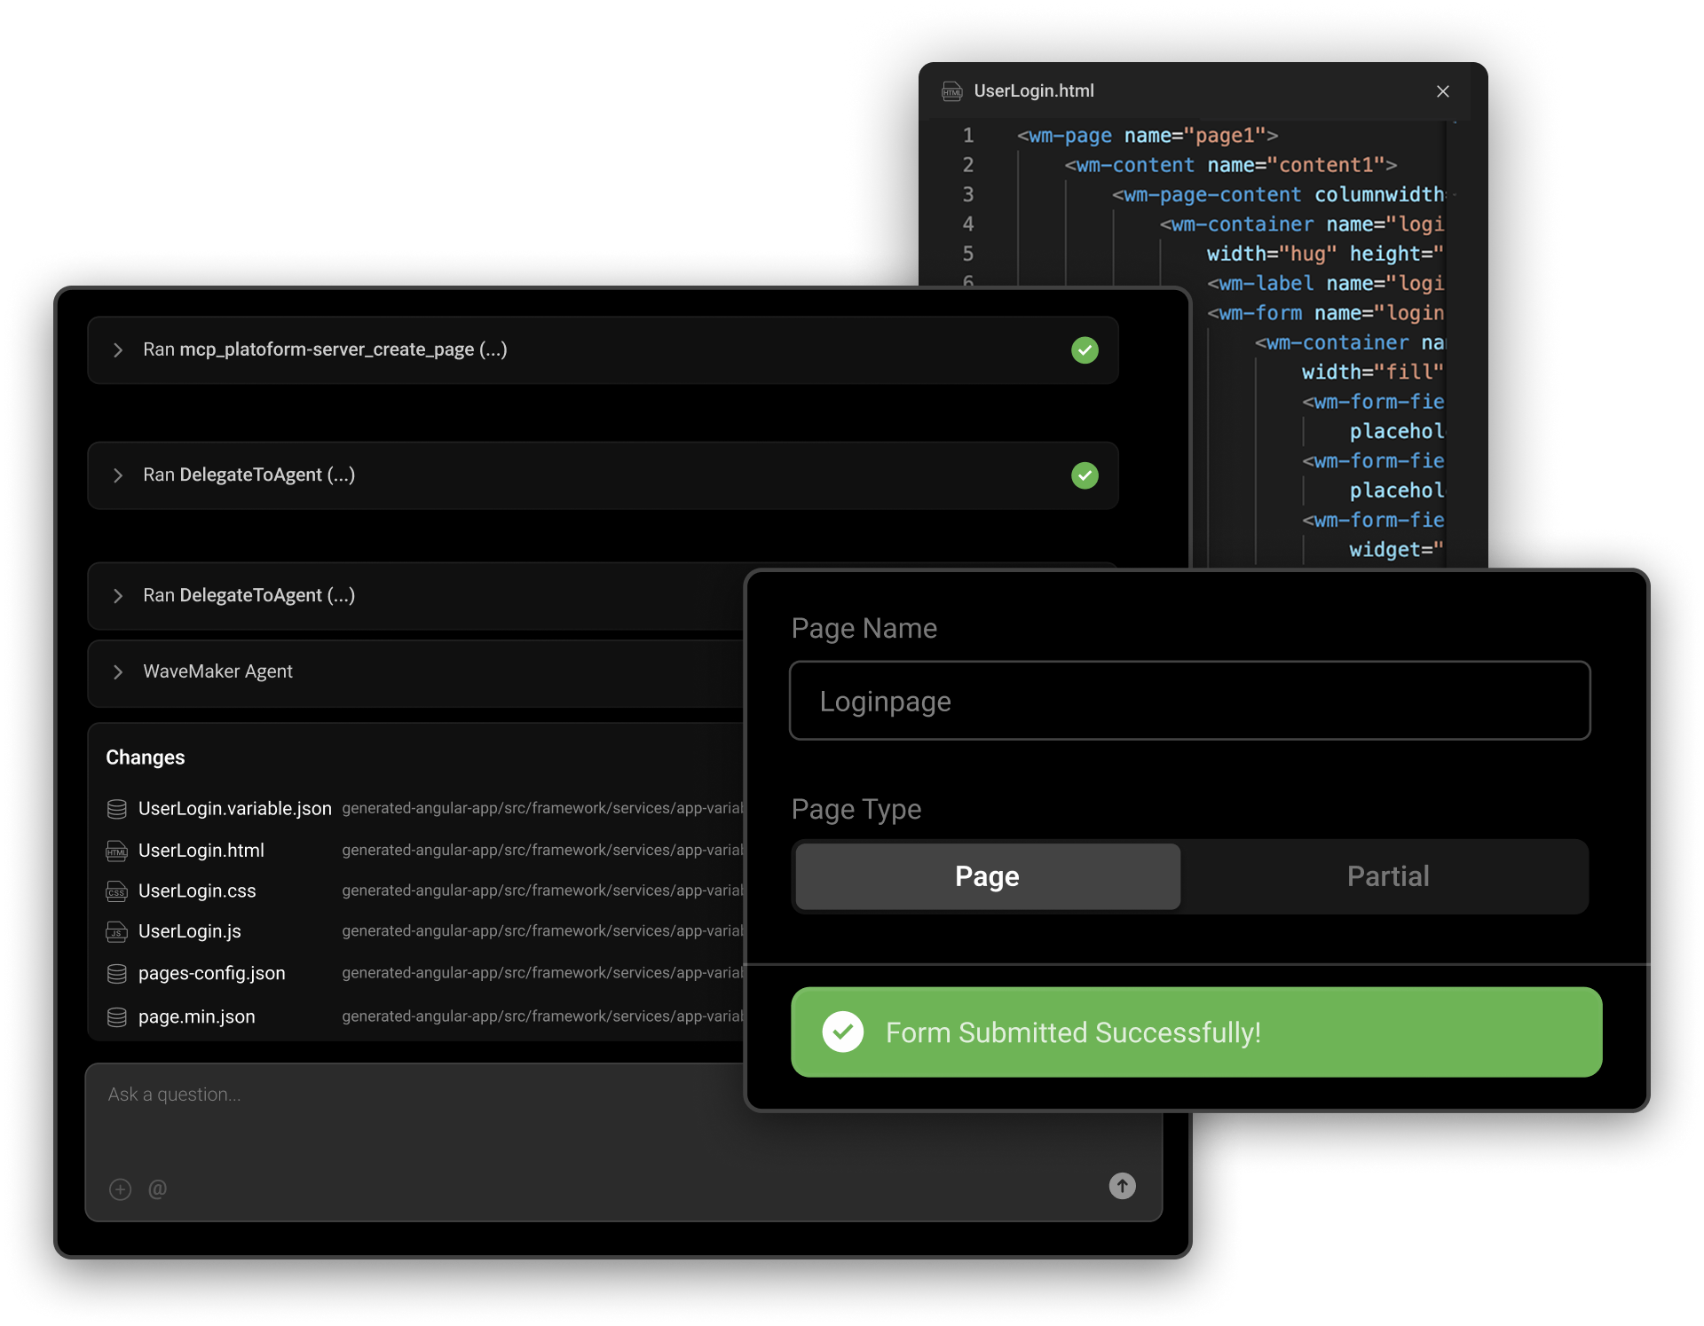Click the path text beside UserLogin.variable.json

pos(542,808)
